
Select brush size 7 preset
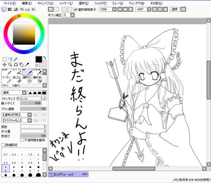coord(22,168)
